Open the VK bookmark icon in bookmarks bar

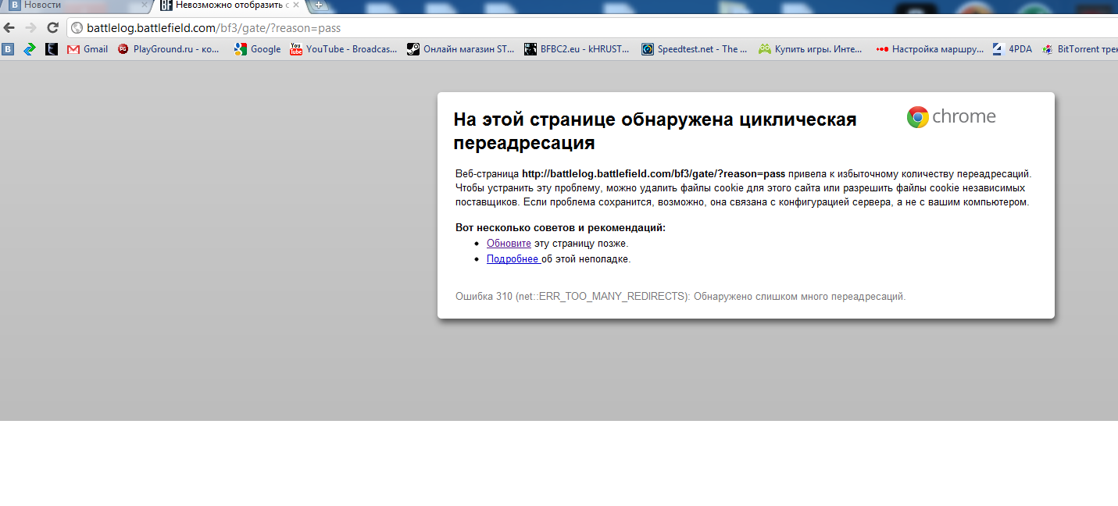click(x=8, y=49)
